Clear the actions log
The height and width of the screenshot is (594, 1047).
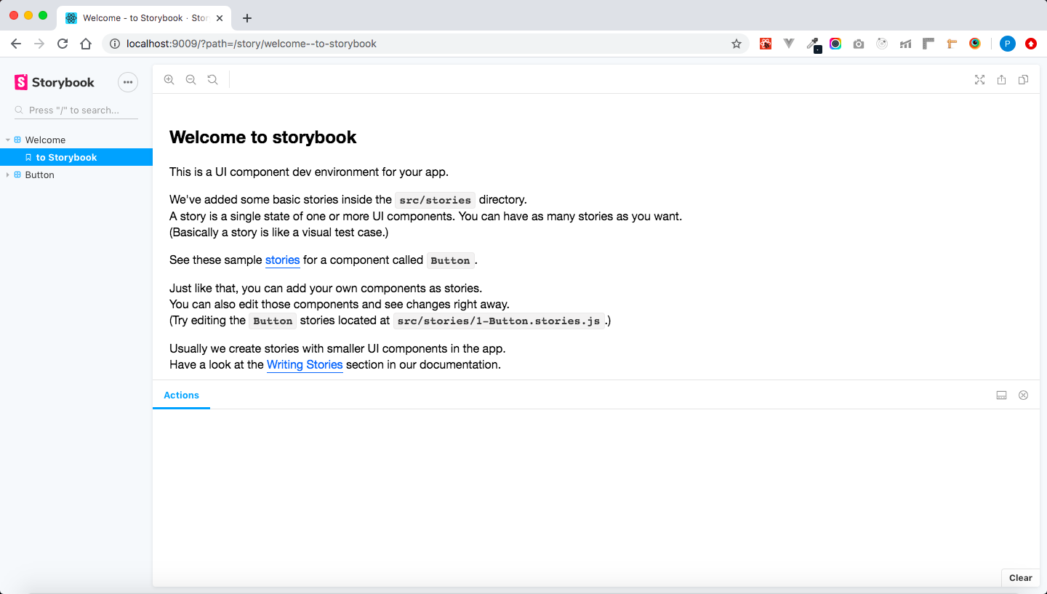1020,578
